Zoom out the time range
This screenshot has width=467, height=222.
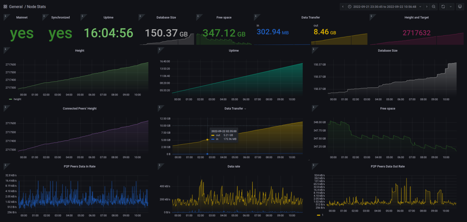pyautogui.click(x=433, y=6)
